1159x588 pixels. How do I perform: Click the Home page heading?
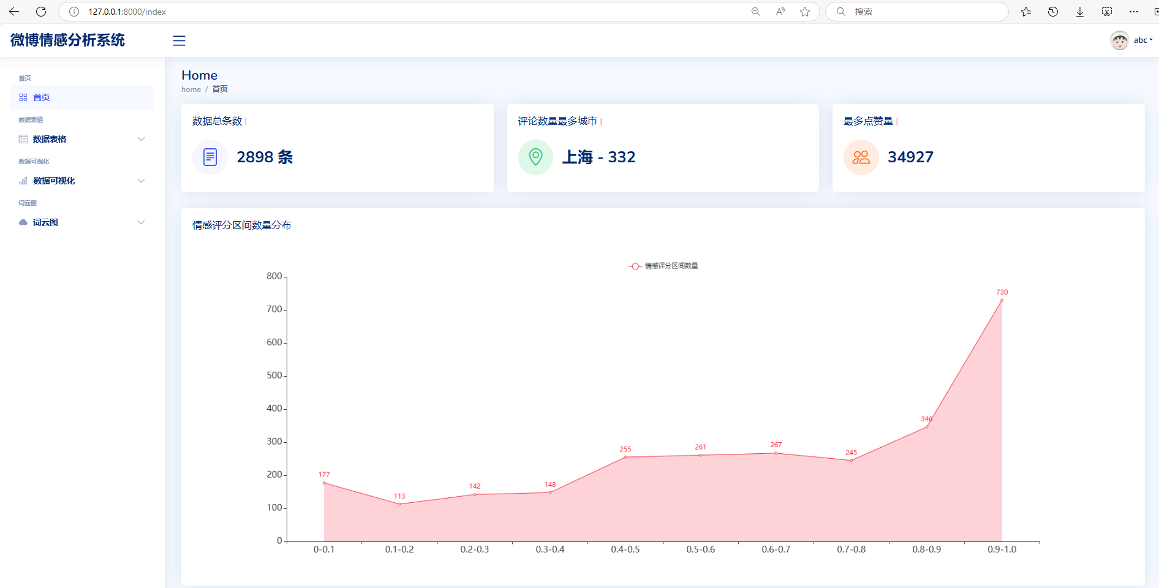(x=200, y=75)
